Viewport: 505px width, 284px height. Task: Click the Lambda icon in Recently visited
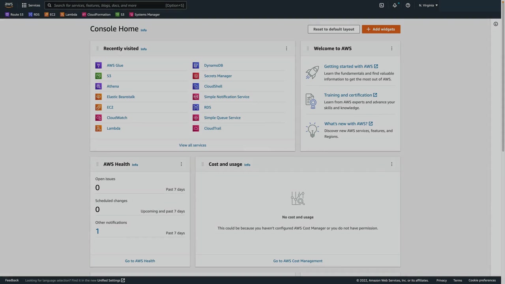(99, 128)
